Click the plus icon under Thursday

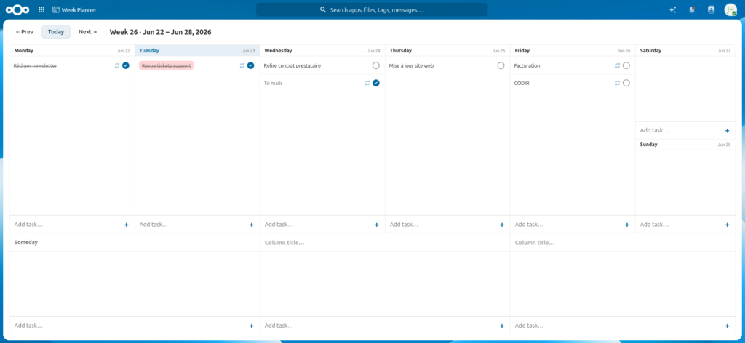point(502,225)
